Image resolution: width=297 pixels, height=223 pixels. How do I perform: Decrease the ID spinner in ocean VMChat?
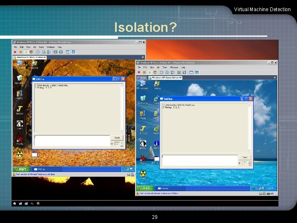click(x=250, y=165)
